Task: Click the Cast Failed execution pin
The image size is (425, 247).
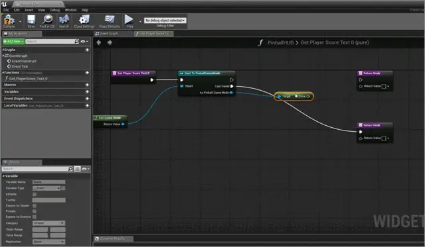Action: click(x=232, y=86)
